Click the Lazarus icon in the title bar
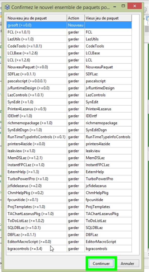The image size is (149, 272). pos(7,7)
